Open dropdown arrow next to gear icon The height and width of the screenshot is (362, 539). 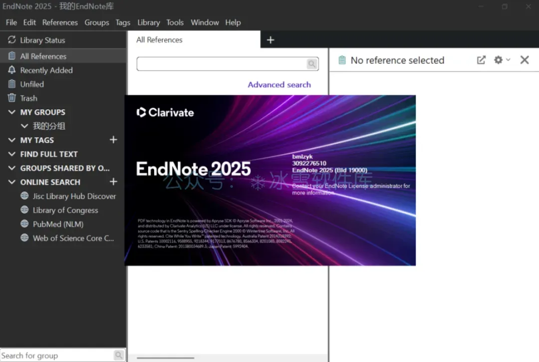[508, 60]
